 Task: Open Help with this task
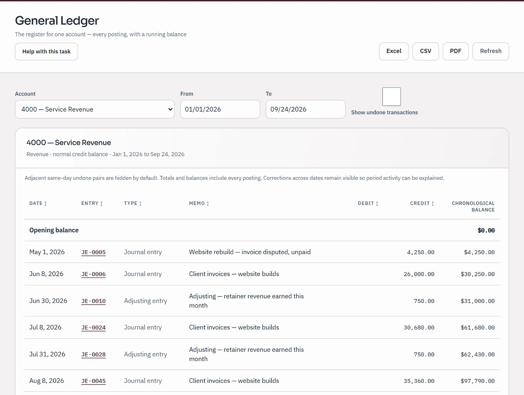47,51
